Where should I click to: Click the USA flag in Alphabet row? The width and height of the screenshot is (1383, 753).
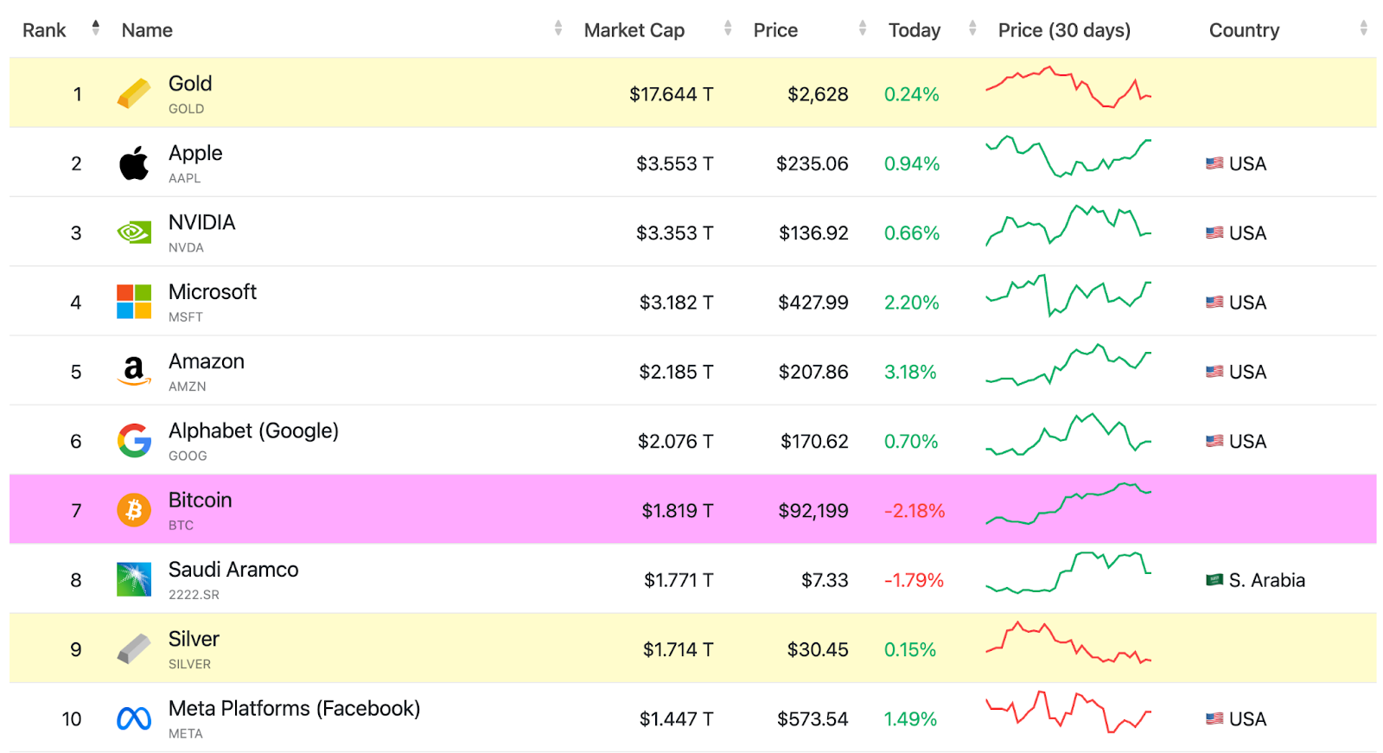[1214, 441]
